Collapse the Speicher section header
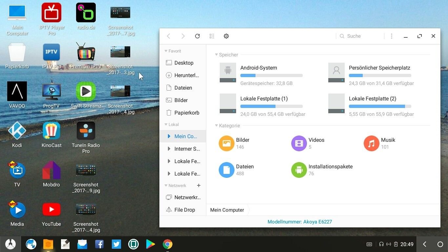The width and height of the screenshot is (448, 252). [x=216, y=55]
